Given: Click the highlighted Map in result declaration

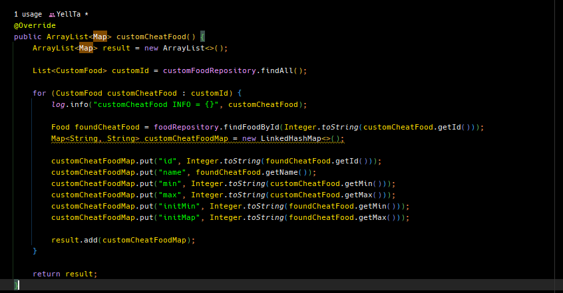Looking at the screenshot, I should pos(86,48).
